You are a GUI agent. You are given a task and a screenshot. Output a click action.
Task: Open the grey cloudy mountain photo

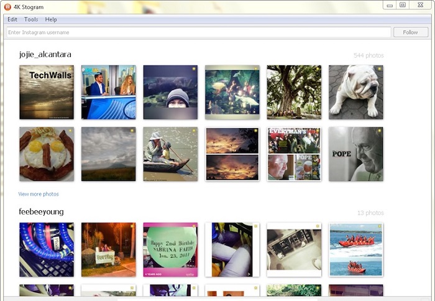click(x=109, y=154)
